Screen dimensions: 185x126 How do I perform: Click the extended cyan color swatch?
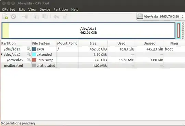(34, 54)
